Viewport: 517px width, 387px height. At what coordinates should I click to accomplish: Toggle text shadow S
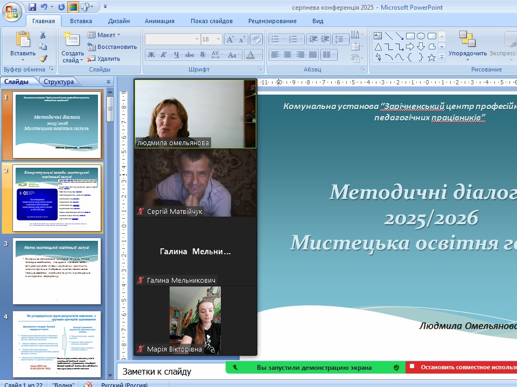pyautogui.click(x=202, y=55)
